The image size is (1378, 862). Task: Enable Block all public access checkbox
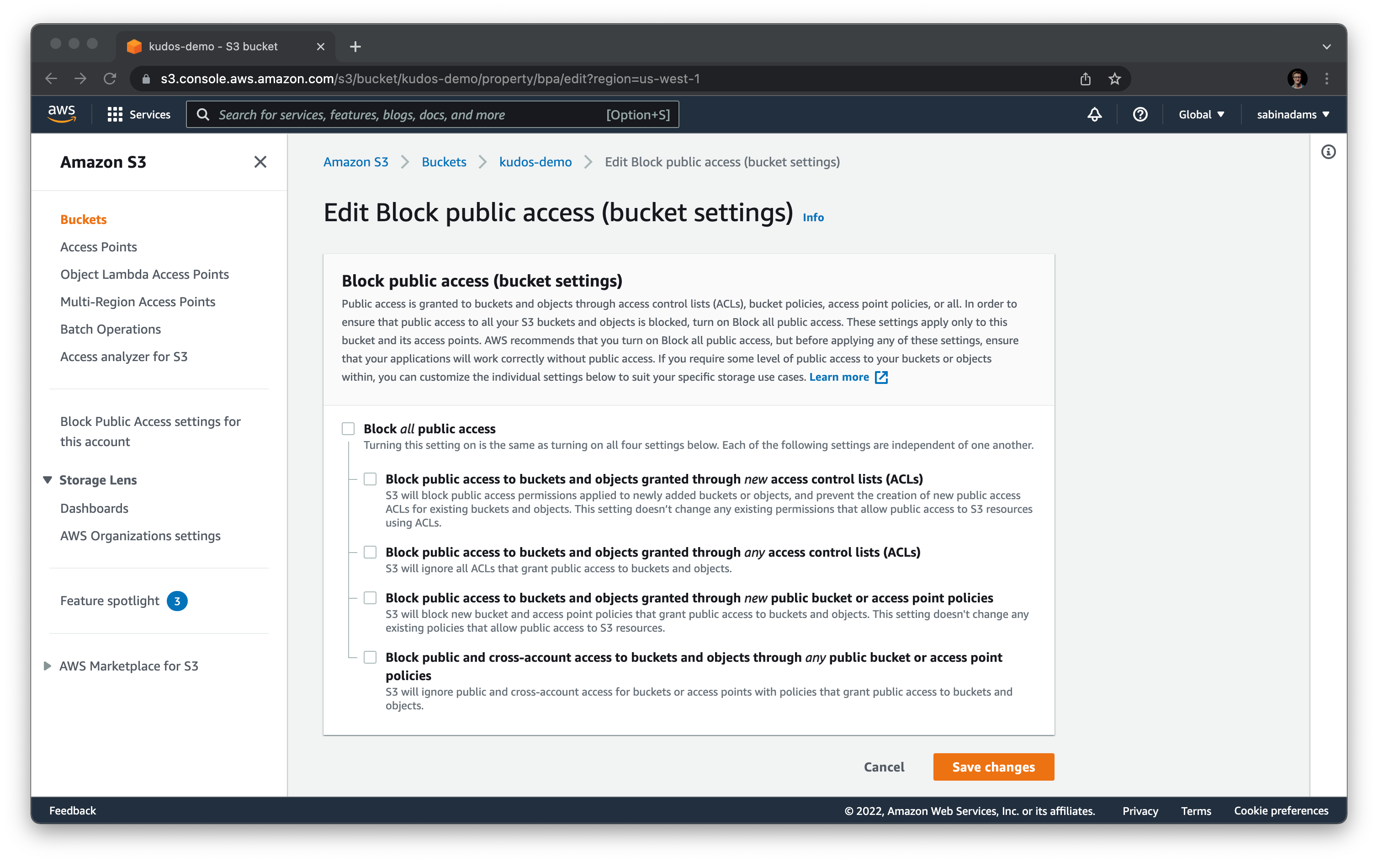click(x=348, y=429)
